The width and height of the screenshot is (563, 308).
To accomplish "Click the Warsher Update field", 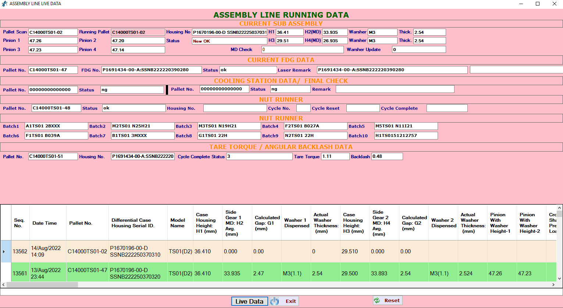I will pos(419,50).
